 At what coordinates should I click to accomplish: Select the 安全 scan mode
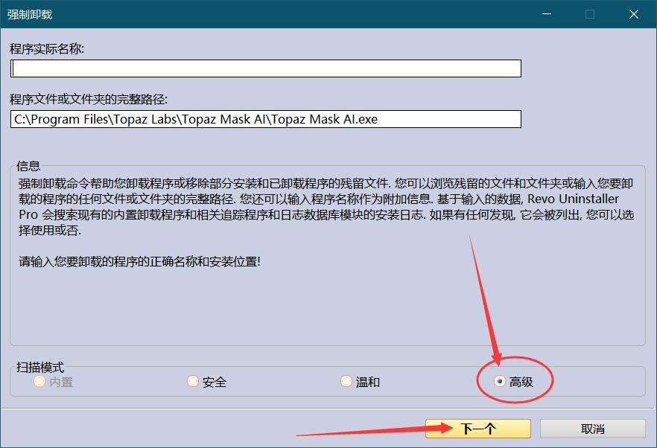[x=193, y=380]
